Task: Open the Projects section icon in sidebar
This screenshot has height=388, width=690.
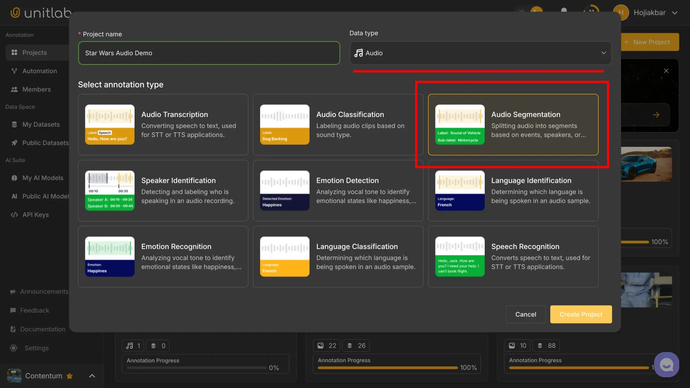Action: pos(14,52)
